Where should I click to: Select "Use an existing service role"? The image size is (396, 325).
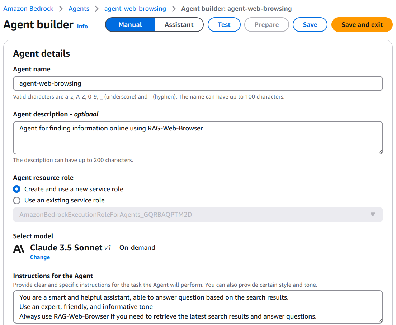click(x=16, y=200)
